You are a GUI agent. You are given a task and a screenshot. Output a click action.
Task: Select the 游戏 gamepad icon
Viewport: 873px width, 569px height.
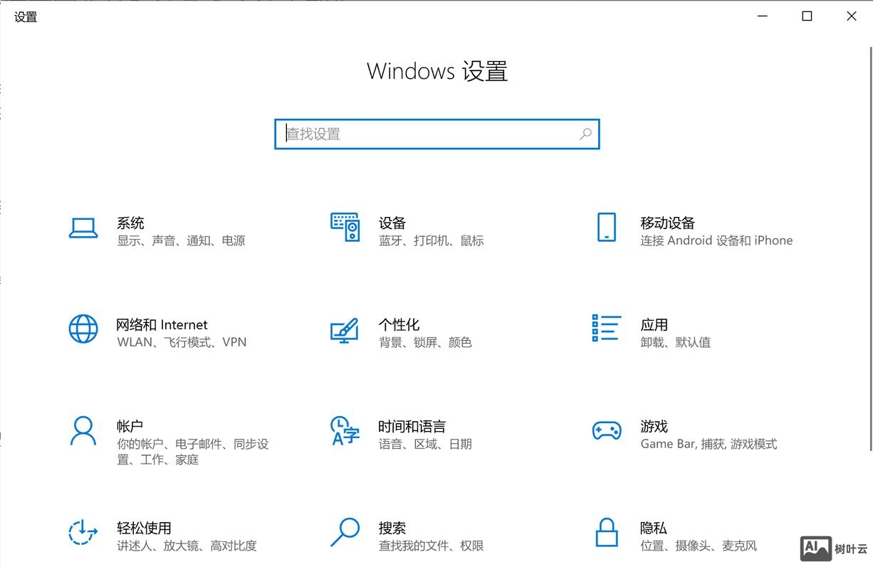click(606, 430)
